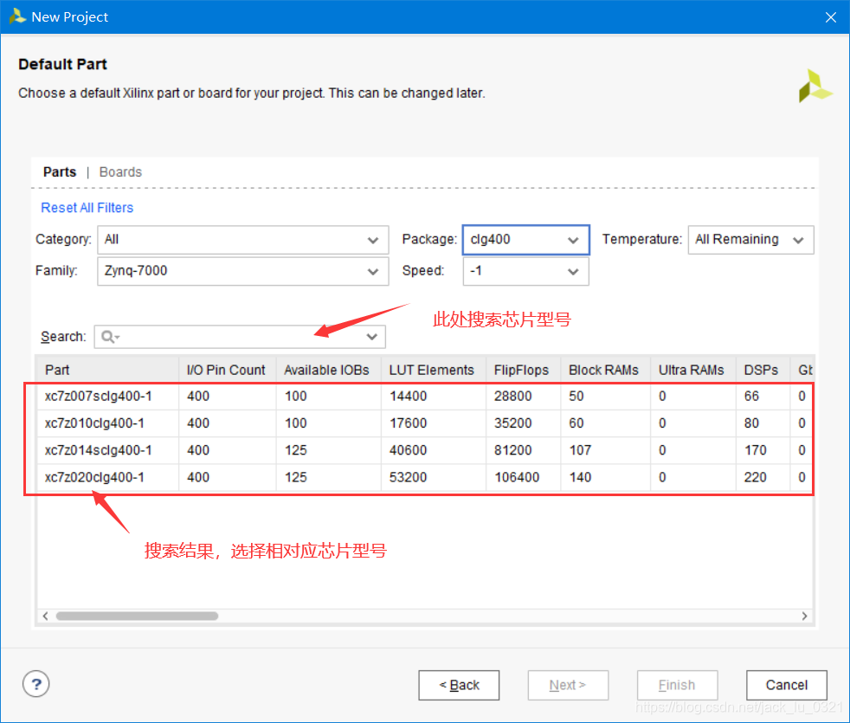Click the Cancel button
The image size is (850, 723).
pos(787,685)
